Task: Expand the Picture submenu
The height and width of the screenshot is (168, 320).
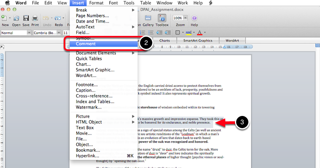Action: (x=104, y=116)
